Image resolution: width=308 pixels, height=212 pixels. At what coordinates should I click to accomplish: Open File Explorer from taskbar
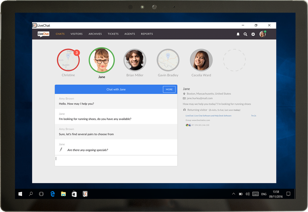[63, 194]
